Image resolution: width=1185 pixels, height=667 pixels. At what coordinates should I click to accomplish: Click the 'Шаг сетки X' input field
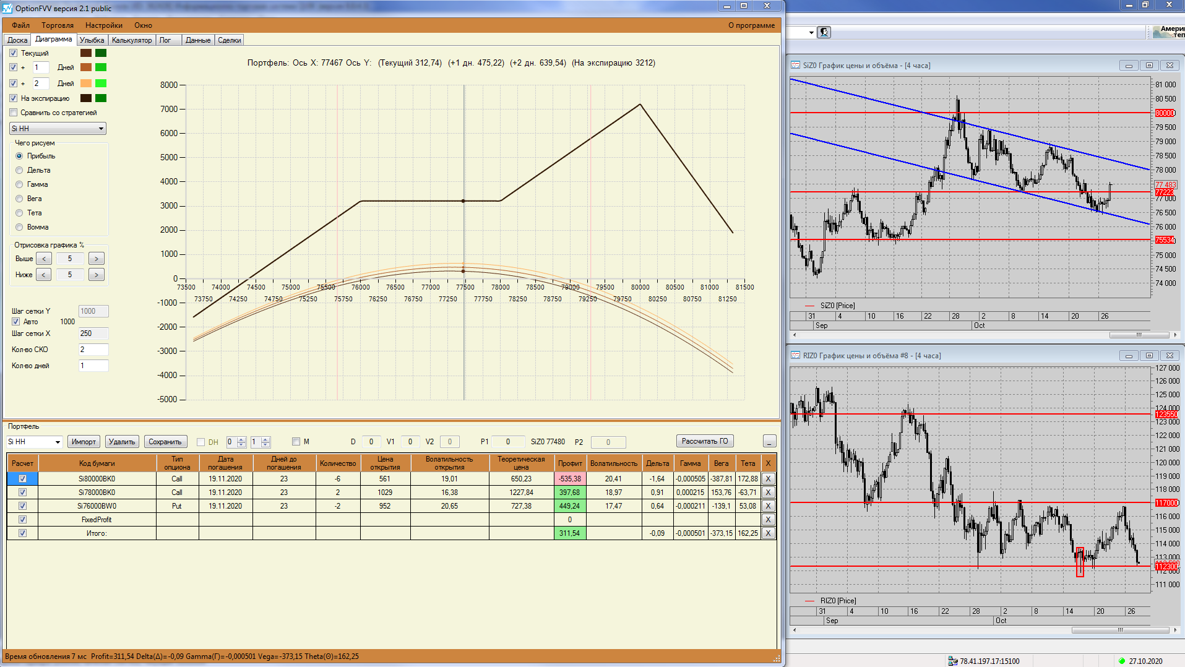coord(93,333)
